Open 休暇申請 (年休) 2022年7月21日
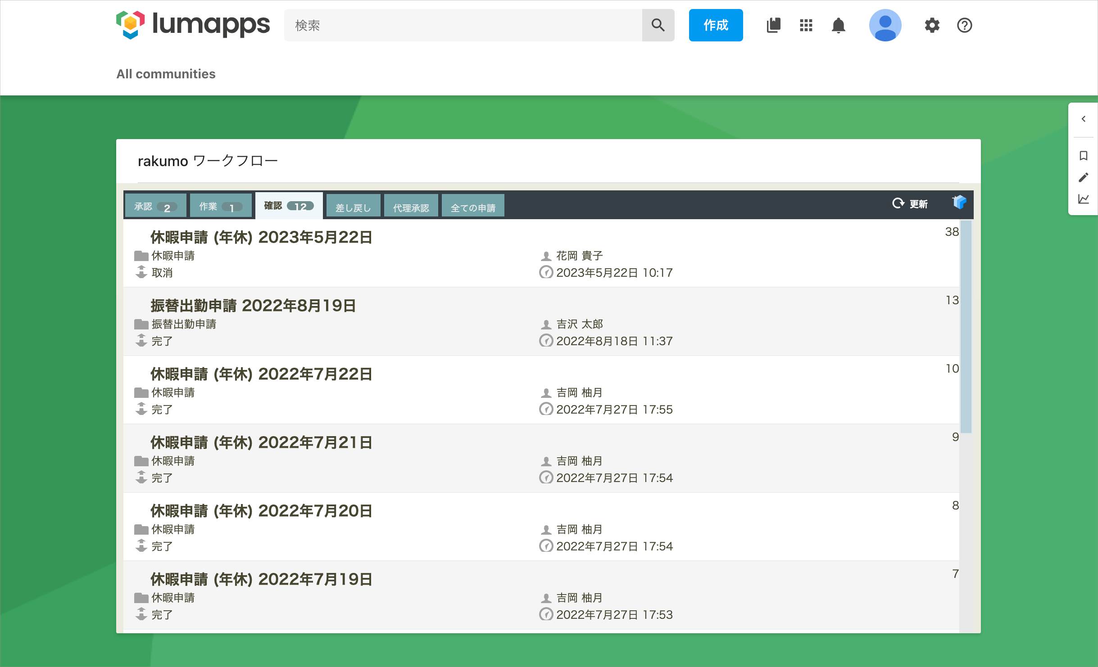The width and height of the screenshot is (1098, 667). click(x=261, y=443)
